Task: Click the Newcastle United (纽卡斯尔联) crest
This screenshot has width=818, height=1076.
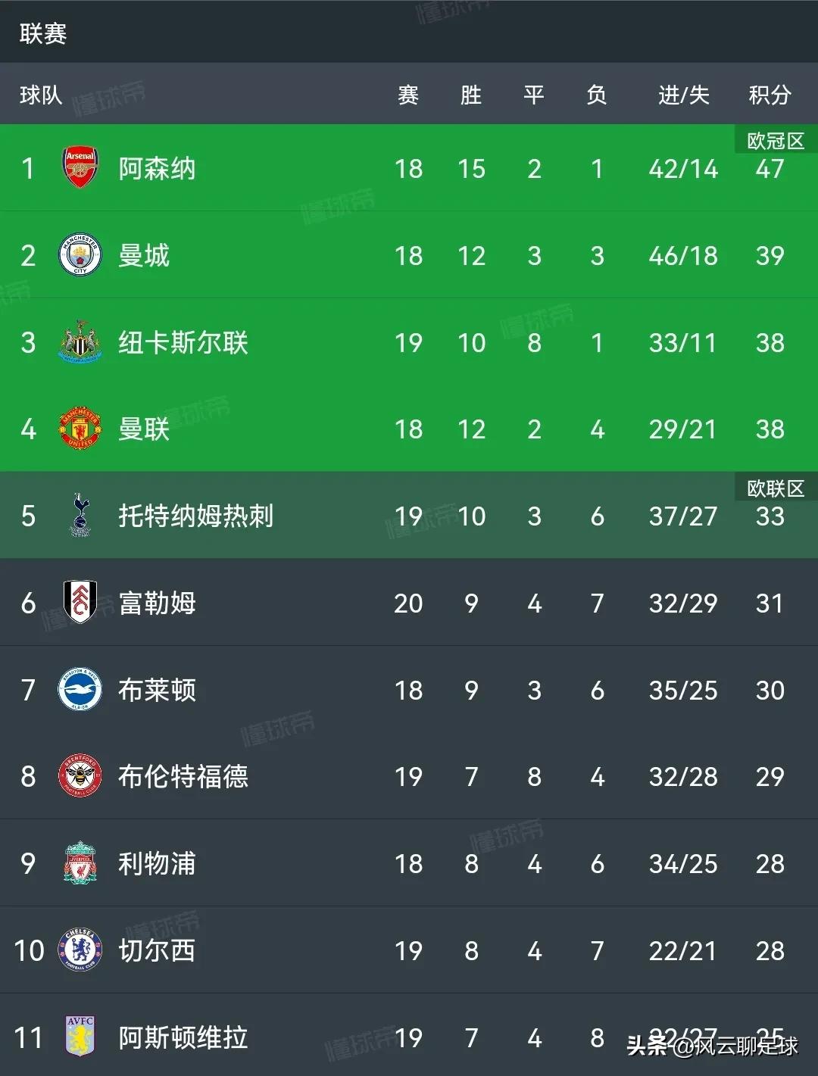Action: point(78,342)
